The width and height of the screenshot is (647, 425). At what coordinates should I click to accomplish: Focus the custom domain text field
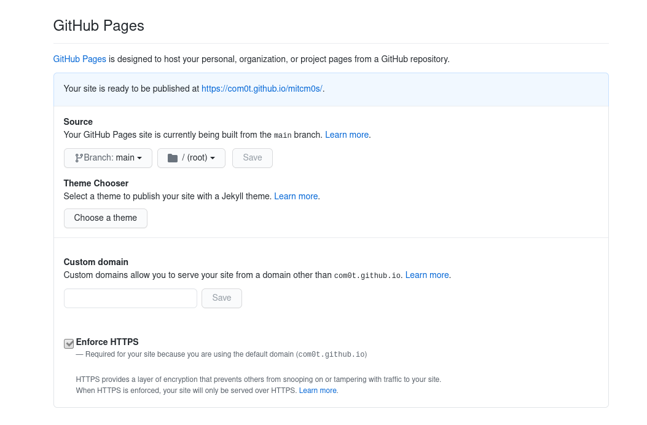pos(130,298)
